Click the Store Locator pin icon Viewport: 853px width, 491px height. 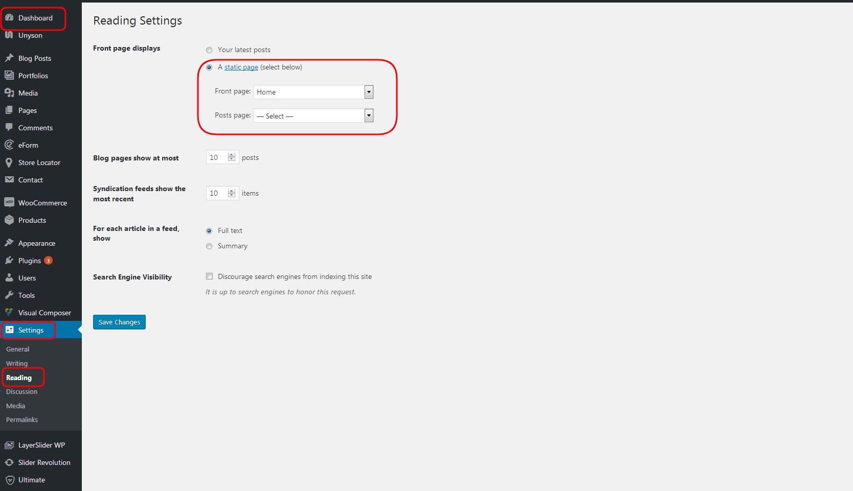(10, 162)
